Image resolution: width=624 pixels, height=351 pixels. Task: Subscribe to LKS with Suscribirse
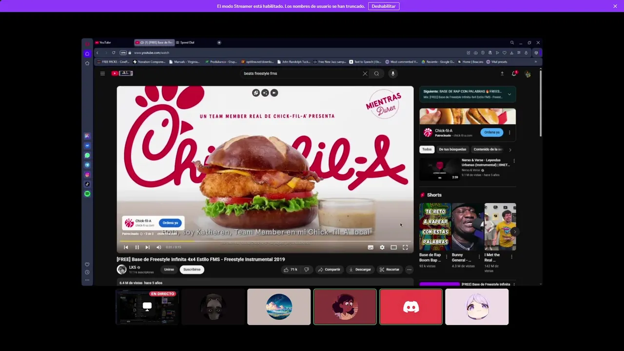(x=192, y=270)
